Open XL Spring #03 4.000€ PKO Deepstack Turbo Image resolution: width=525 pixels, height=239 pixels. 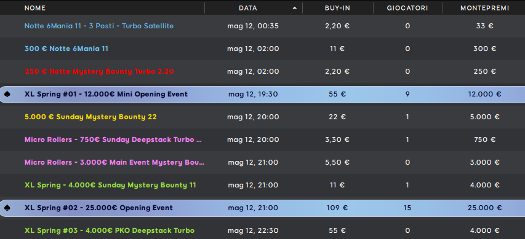pos(110,230)
